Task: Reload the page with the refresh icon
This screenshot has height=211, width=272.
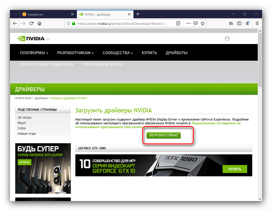Action: click(31, 23)
